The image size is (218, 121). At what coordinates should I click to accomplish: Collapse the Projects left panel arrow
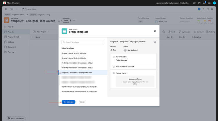[6, 27]
